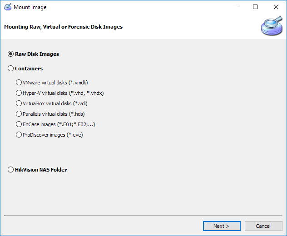Cancel the Mount Image wizard
Screen dimensions: 287x236
click(263, 226)
